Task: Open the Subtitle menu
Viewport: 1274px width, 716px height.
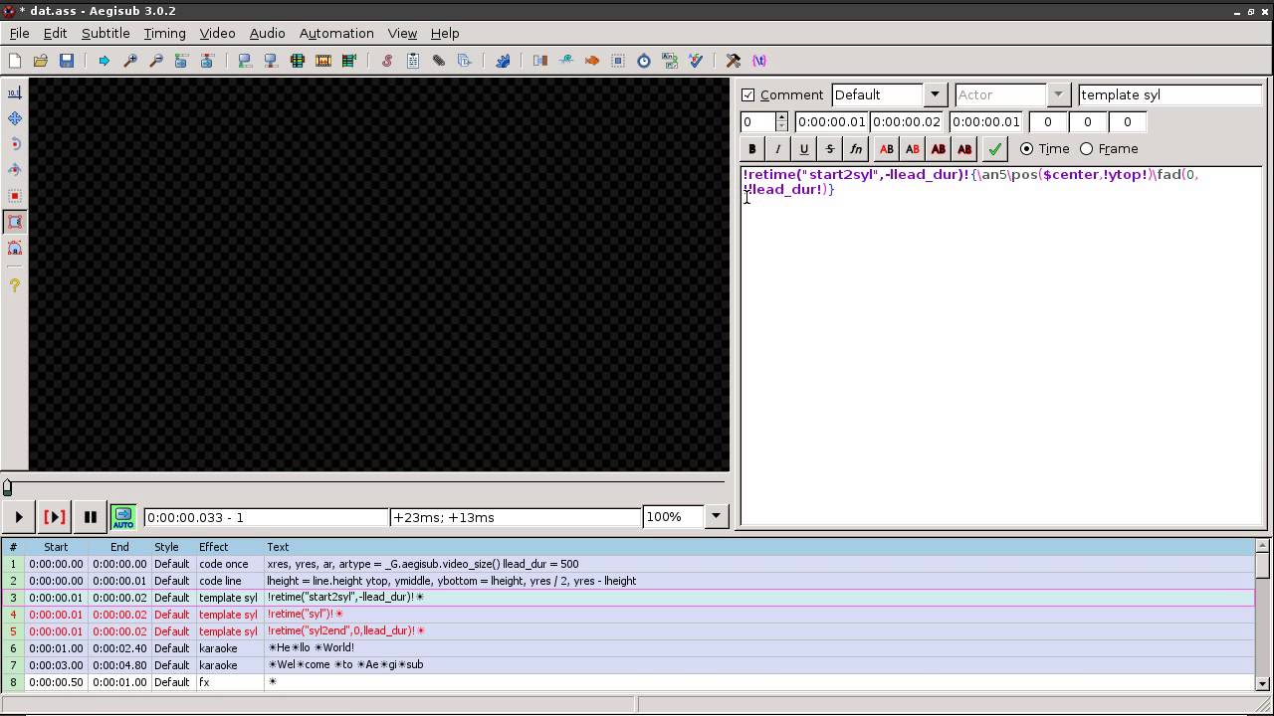Action: pos(106,33)
